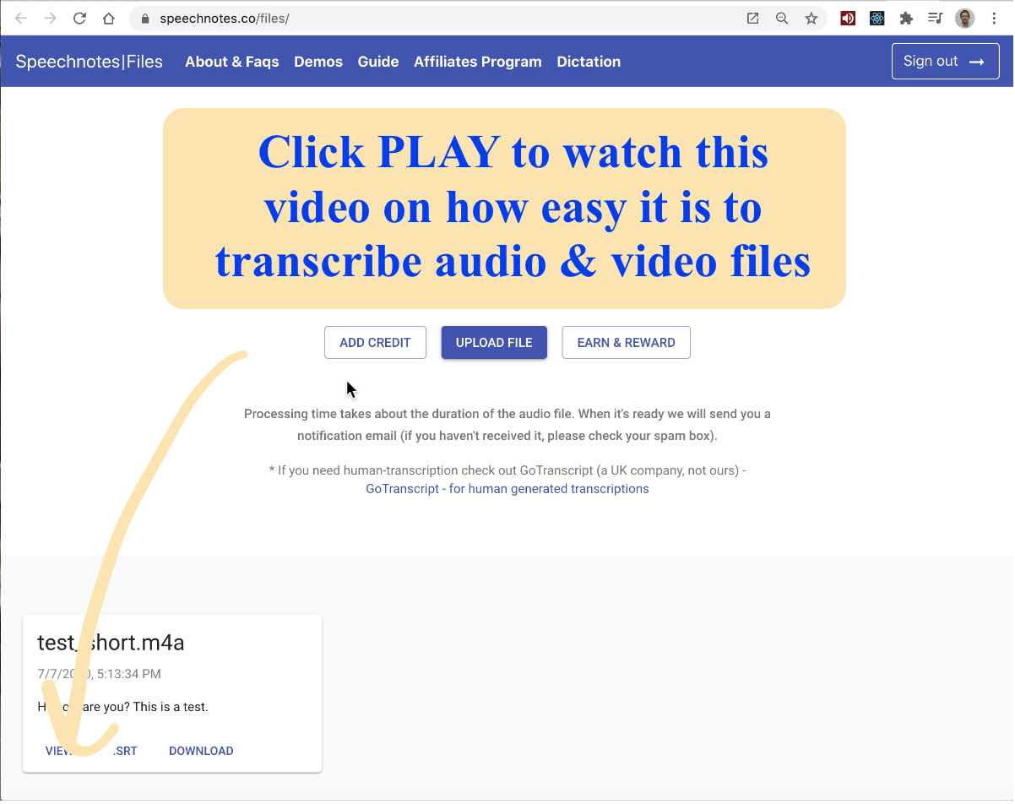Open the Demos menu item
Viewport: 1015px width, 804px height.
click(318, 62)
